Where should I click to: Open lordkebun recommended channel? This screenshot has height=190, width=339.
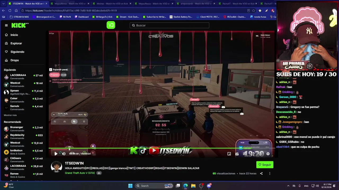pyautogui.click(x=23, y=152)
